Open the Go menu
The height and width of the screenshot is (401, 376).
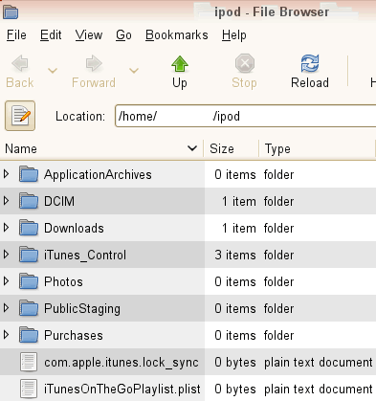click(x=123, y=35)
